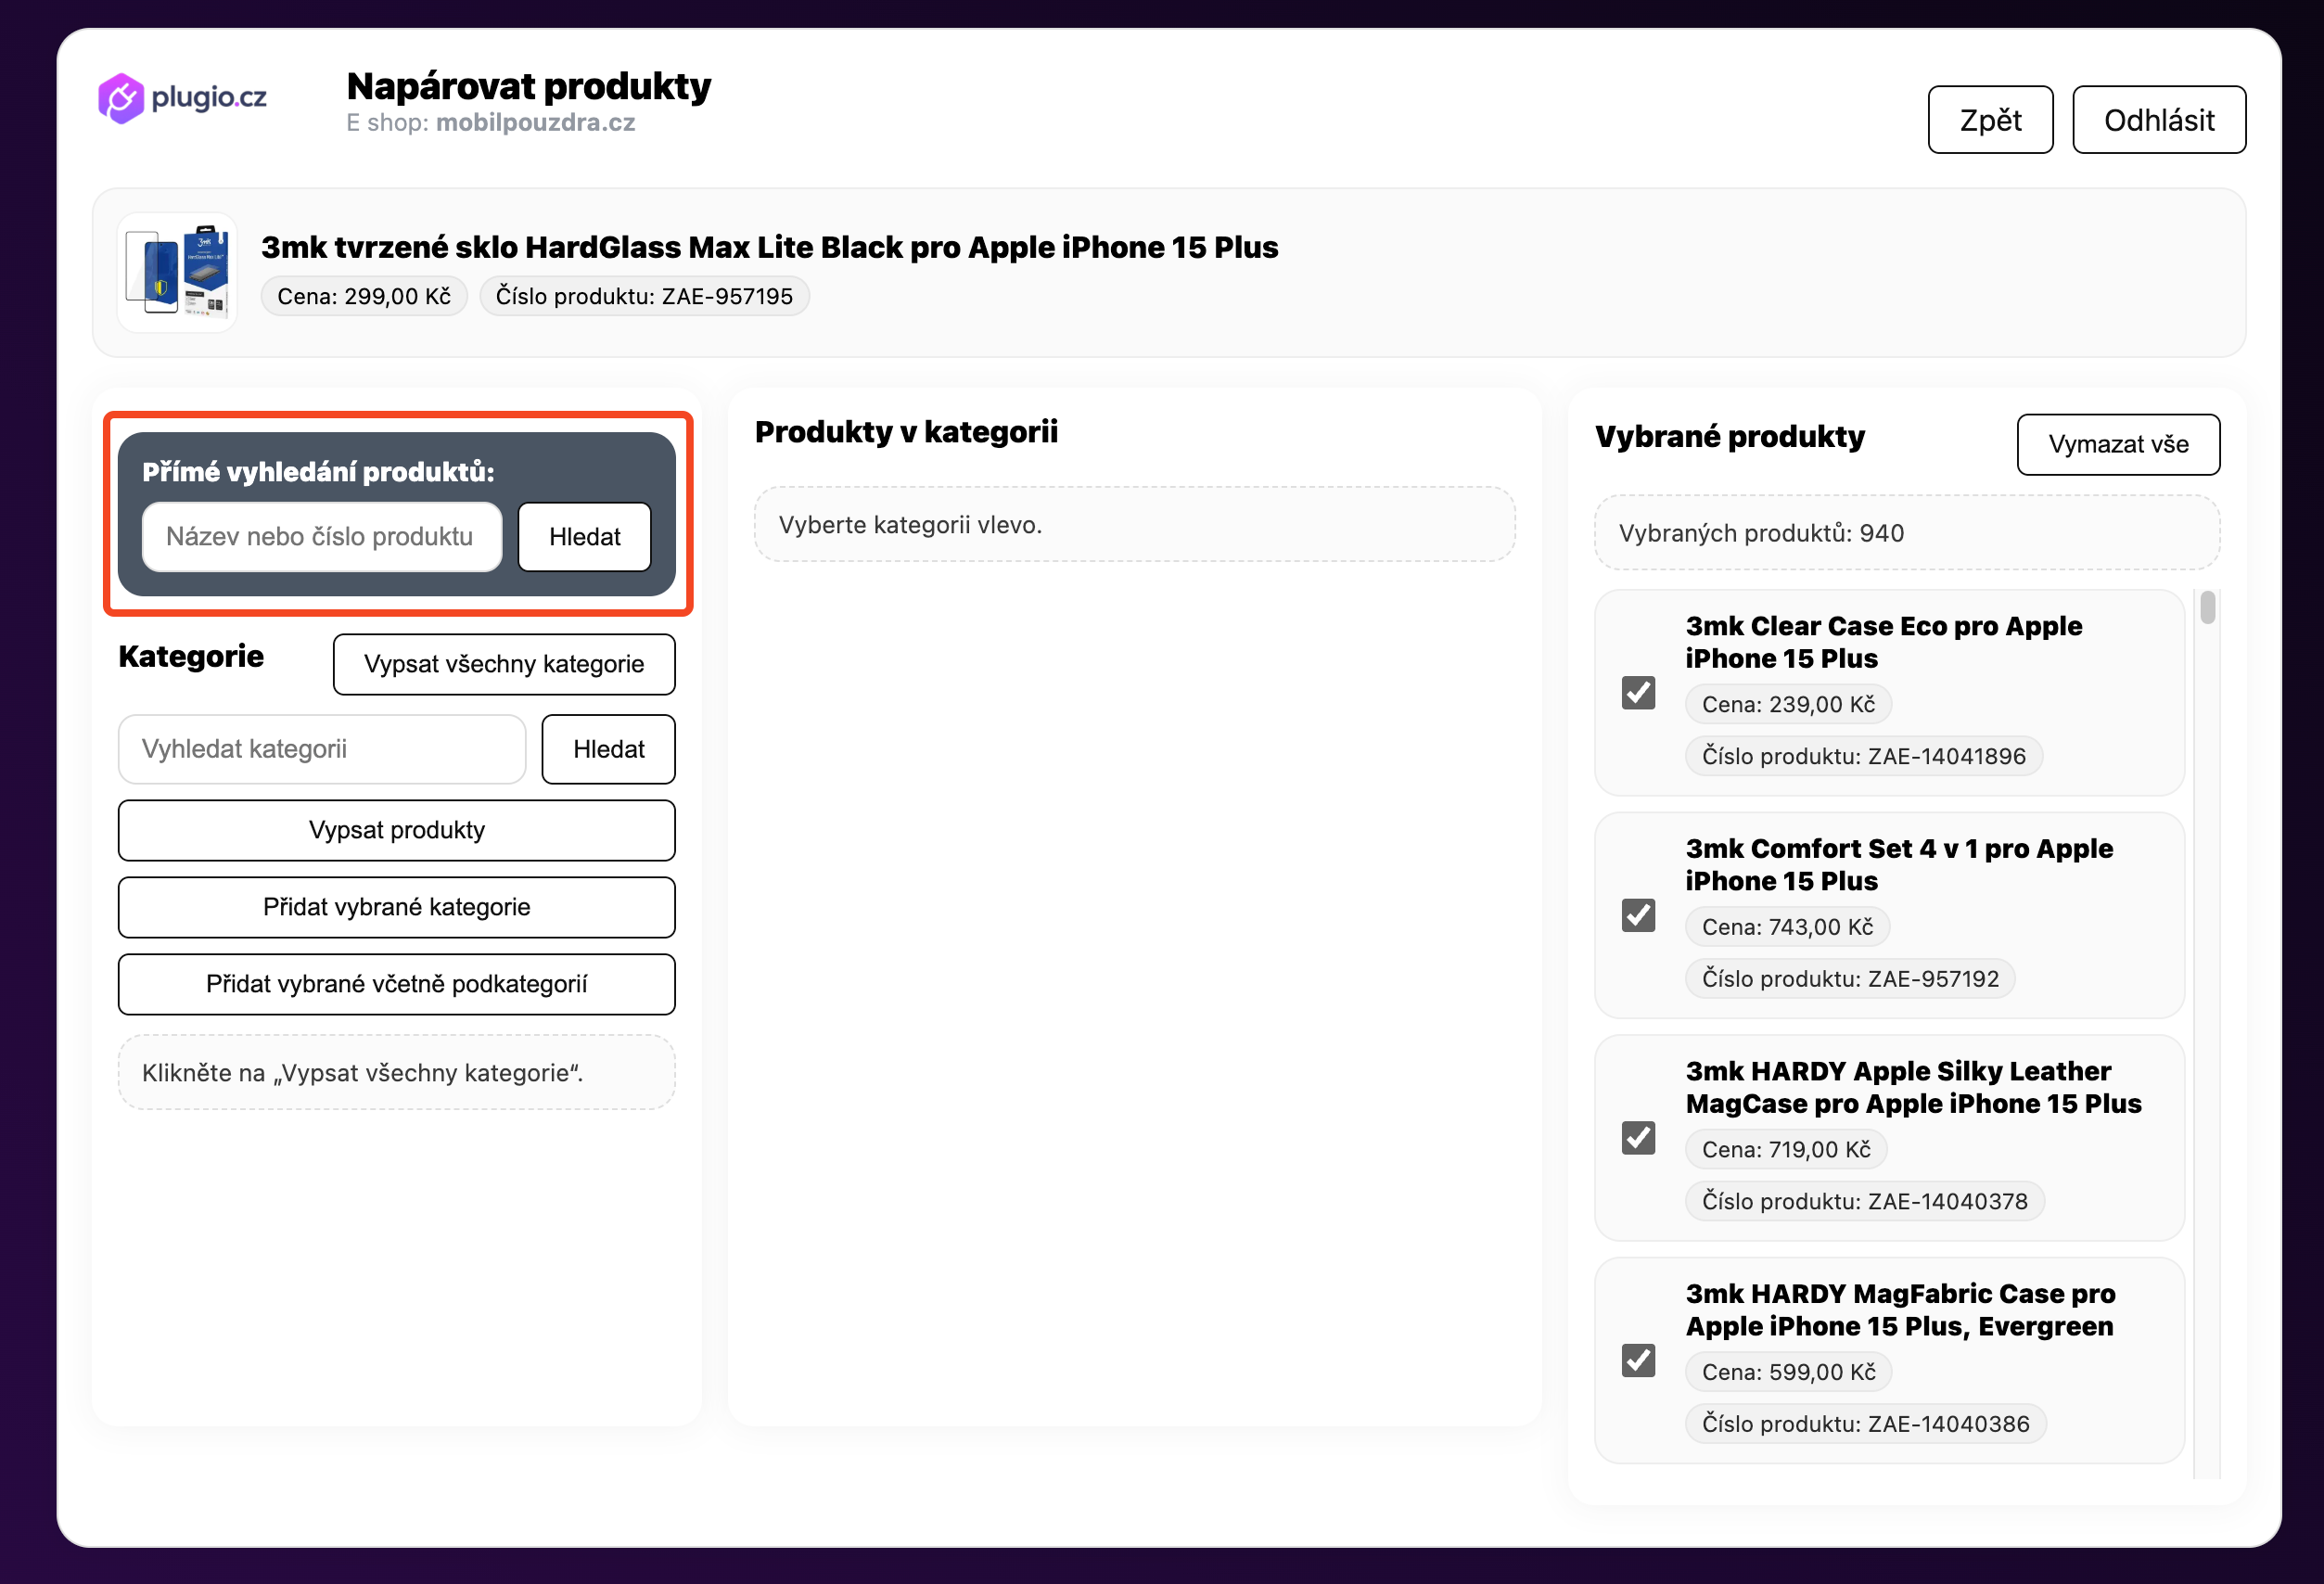Uncheck the 3mk HARDY Silky Leather MagCase product
Image resolution: width=2324 pixels, height=1584 pixels.
(x=1638, y=1137)
